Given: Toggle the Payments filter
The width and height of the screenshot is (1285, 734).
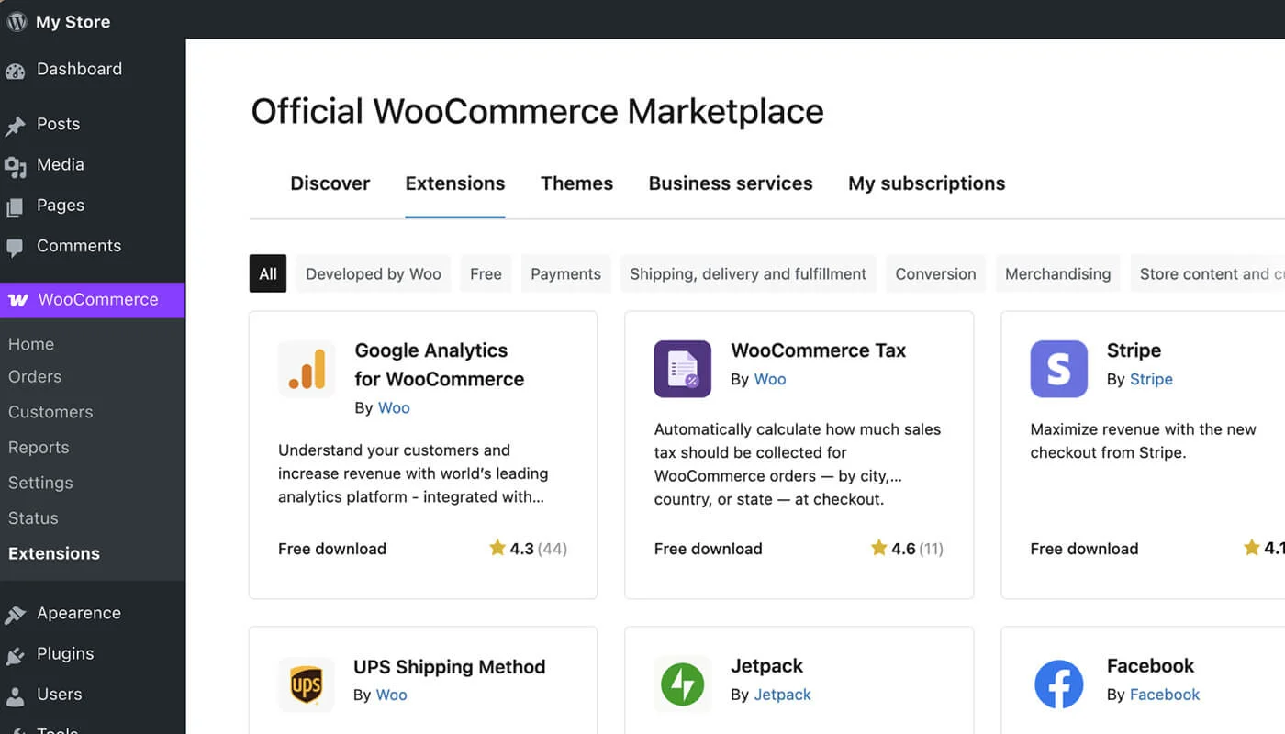Looking at the screenshot, I should click(565, 273).
